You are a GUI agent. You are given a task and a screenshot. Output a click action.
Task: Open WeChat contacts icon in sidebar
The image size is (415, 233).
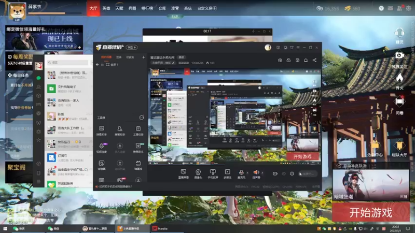tap(38, 86)
